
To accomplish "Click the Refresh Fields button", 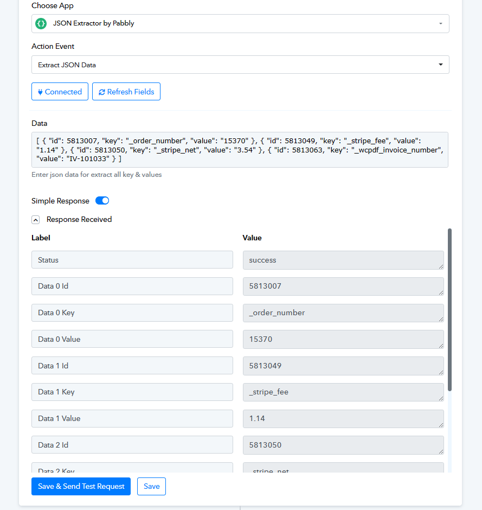I will [126, 92].
